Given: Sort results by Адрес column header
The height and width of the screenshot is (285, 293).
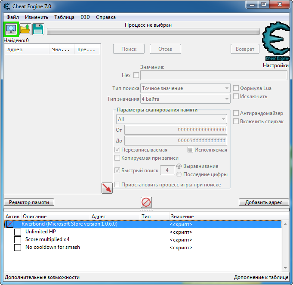Looking at the screenshot, I should [x=27, y=50].
